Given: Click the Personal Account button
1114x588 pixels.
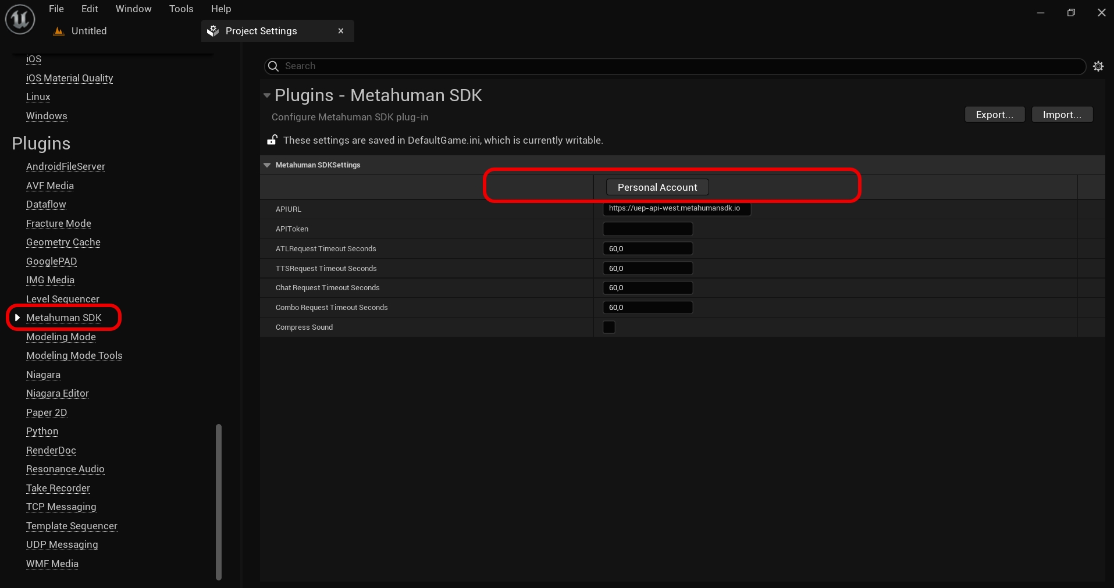Looking at the screenshot, I should 657,187.
